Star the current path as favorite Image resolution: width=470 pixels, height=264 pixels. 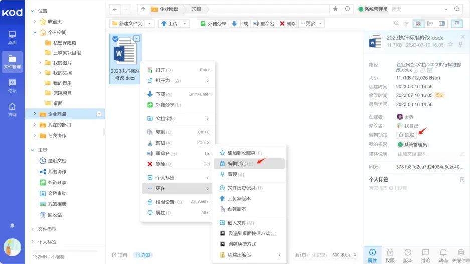point(335,9)
